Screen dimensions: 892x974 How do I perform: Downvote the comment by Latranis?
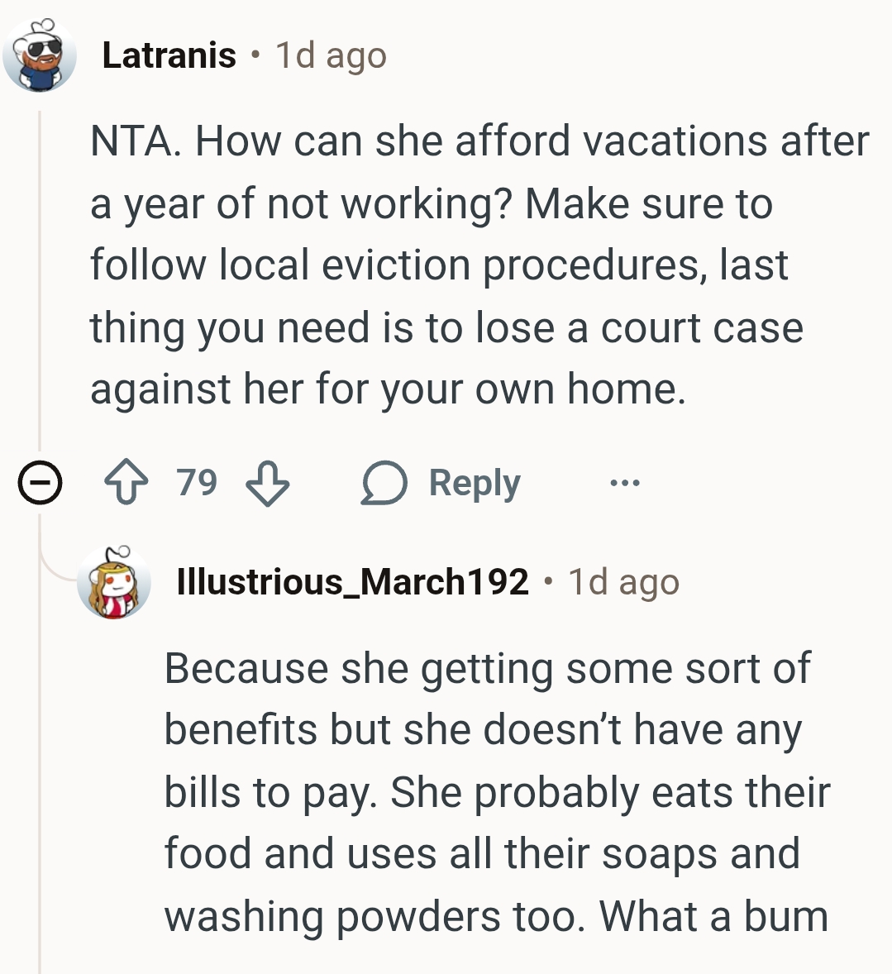click(269, 483)
